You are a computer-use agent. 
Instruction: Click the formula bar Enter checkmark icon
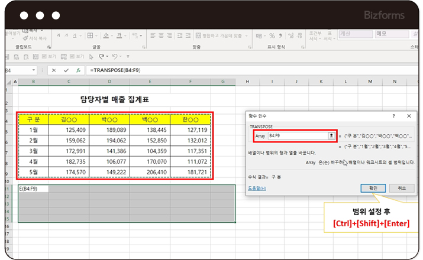click(x=66, y=70)
